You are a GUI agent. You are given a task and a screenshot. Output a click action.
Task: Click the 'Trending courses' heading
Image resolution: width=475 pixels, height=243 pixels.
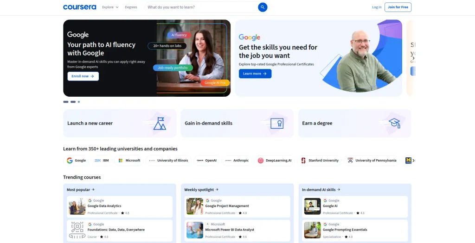(x=82, y=177)
